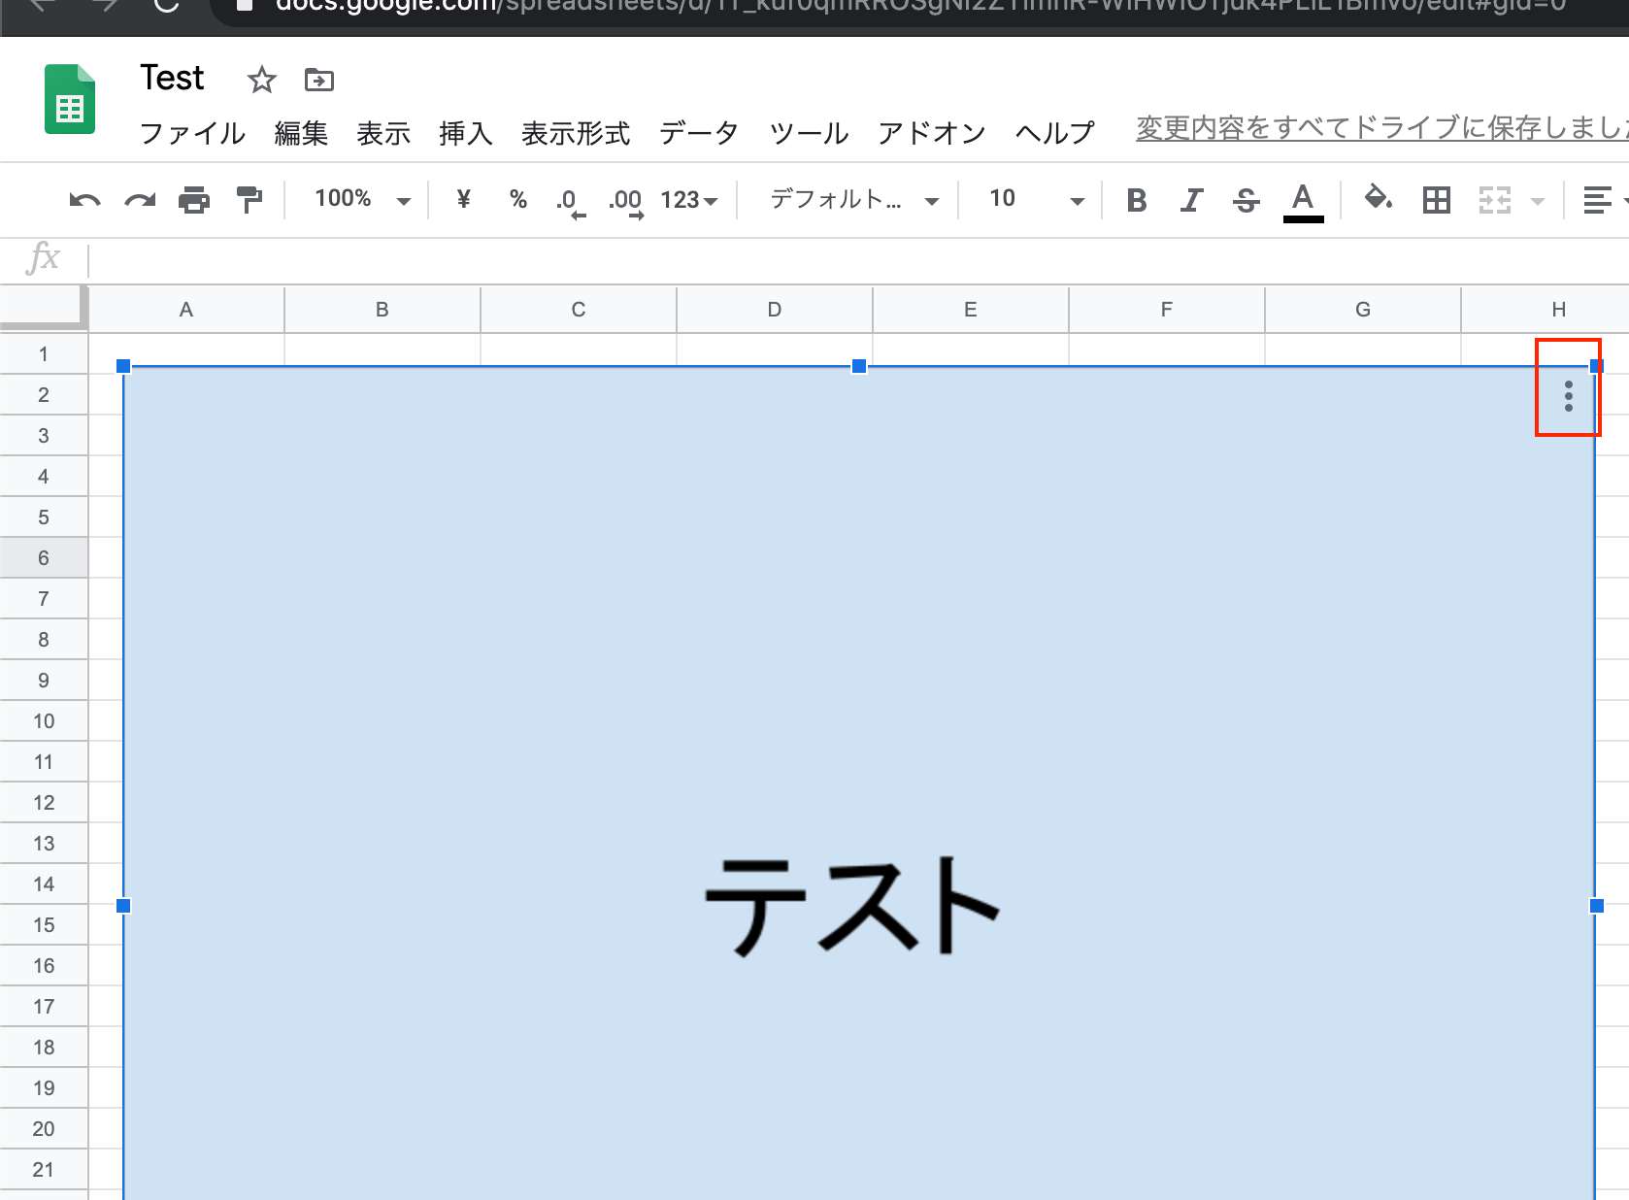Click the undo arrow icon
The image size is (1629, 1200).
point(84,200)
